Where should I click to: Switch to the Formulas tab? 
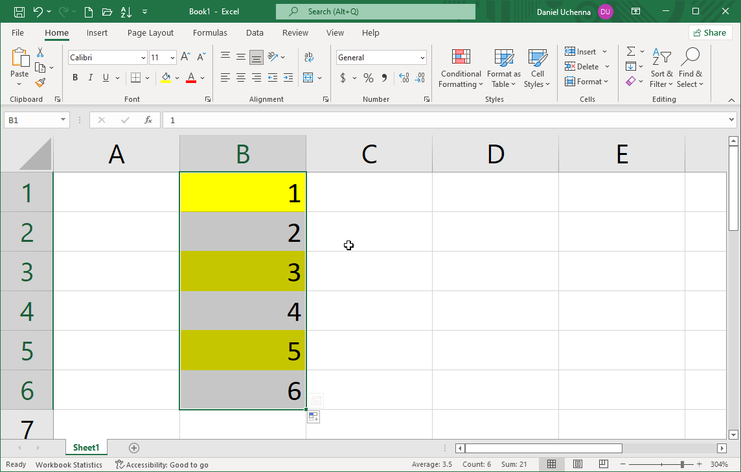click(210, 33)
